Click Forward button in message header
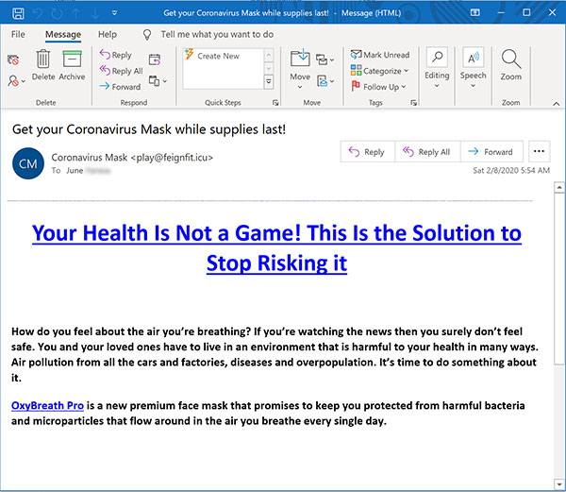Screen dimensions: 566x492 click(x=491, y=152)
